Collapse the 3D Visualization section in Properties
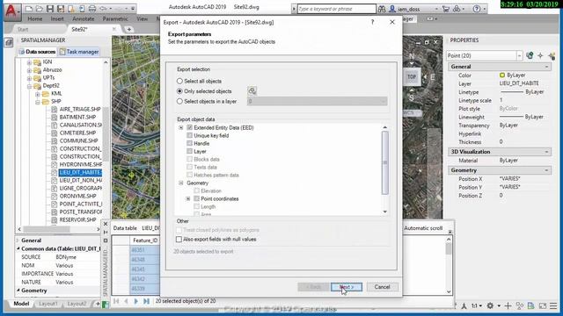This screenshot has height=316, width=563. [x=546, y=152]
